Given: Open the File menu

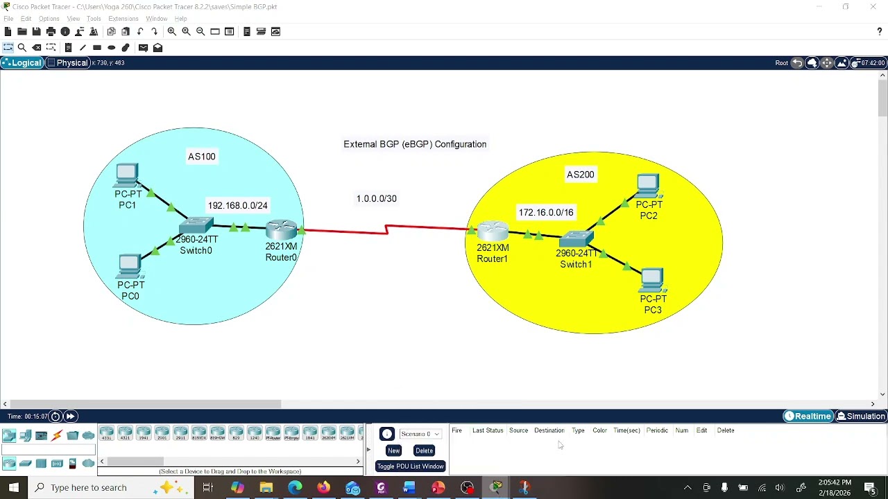Looking at the screenshot, I should 8,19.
